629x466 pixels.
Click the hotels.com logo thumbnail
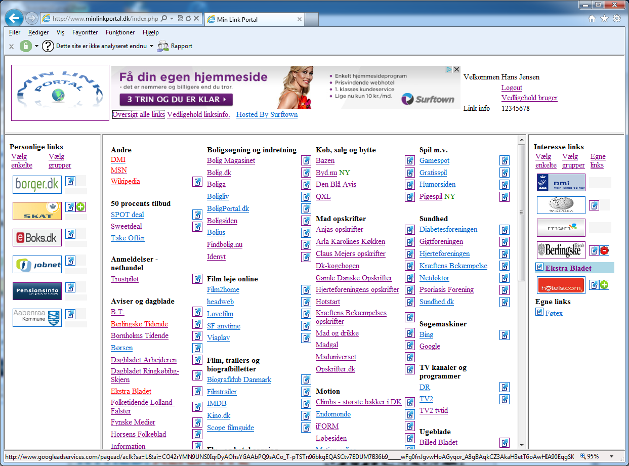click(x=561, y=285)
